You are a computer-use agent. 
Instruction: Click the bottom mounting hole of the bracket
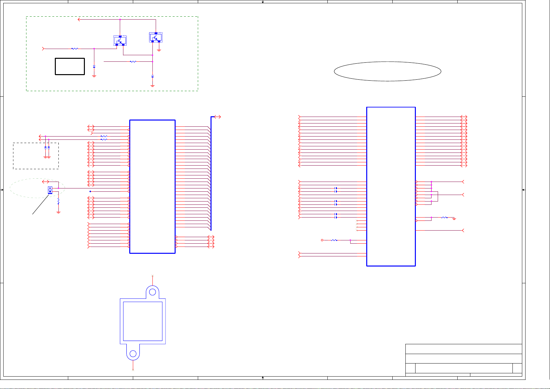(133, 354)
